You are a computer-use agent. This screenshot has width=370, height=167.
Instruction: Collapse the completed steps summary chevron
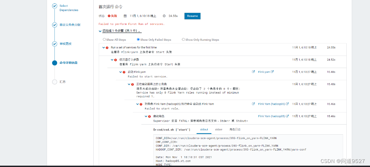tap(100, 31)
